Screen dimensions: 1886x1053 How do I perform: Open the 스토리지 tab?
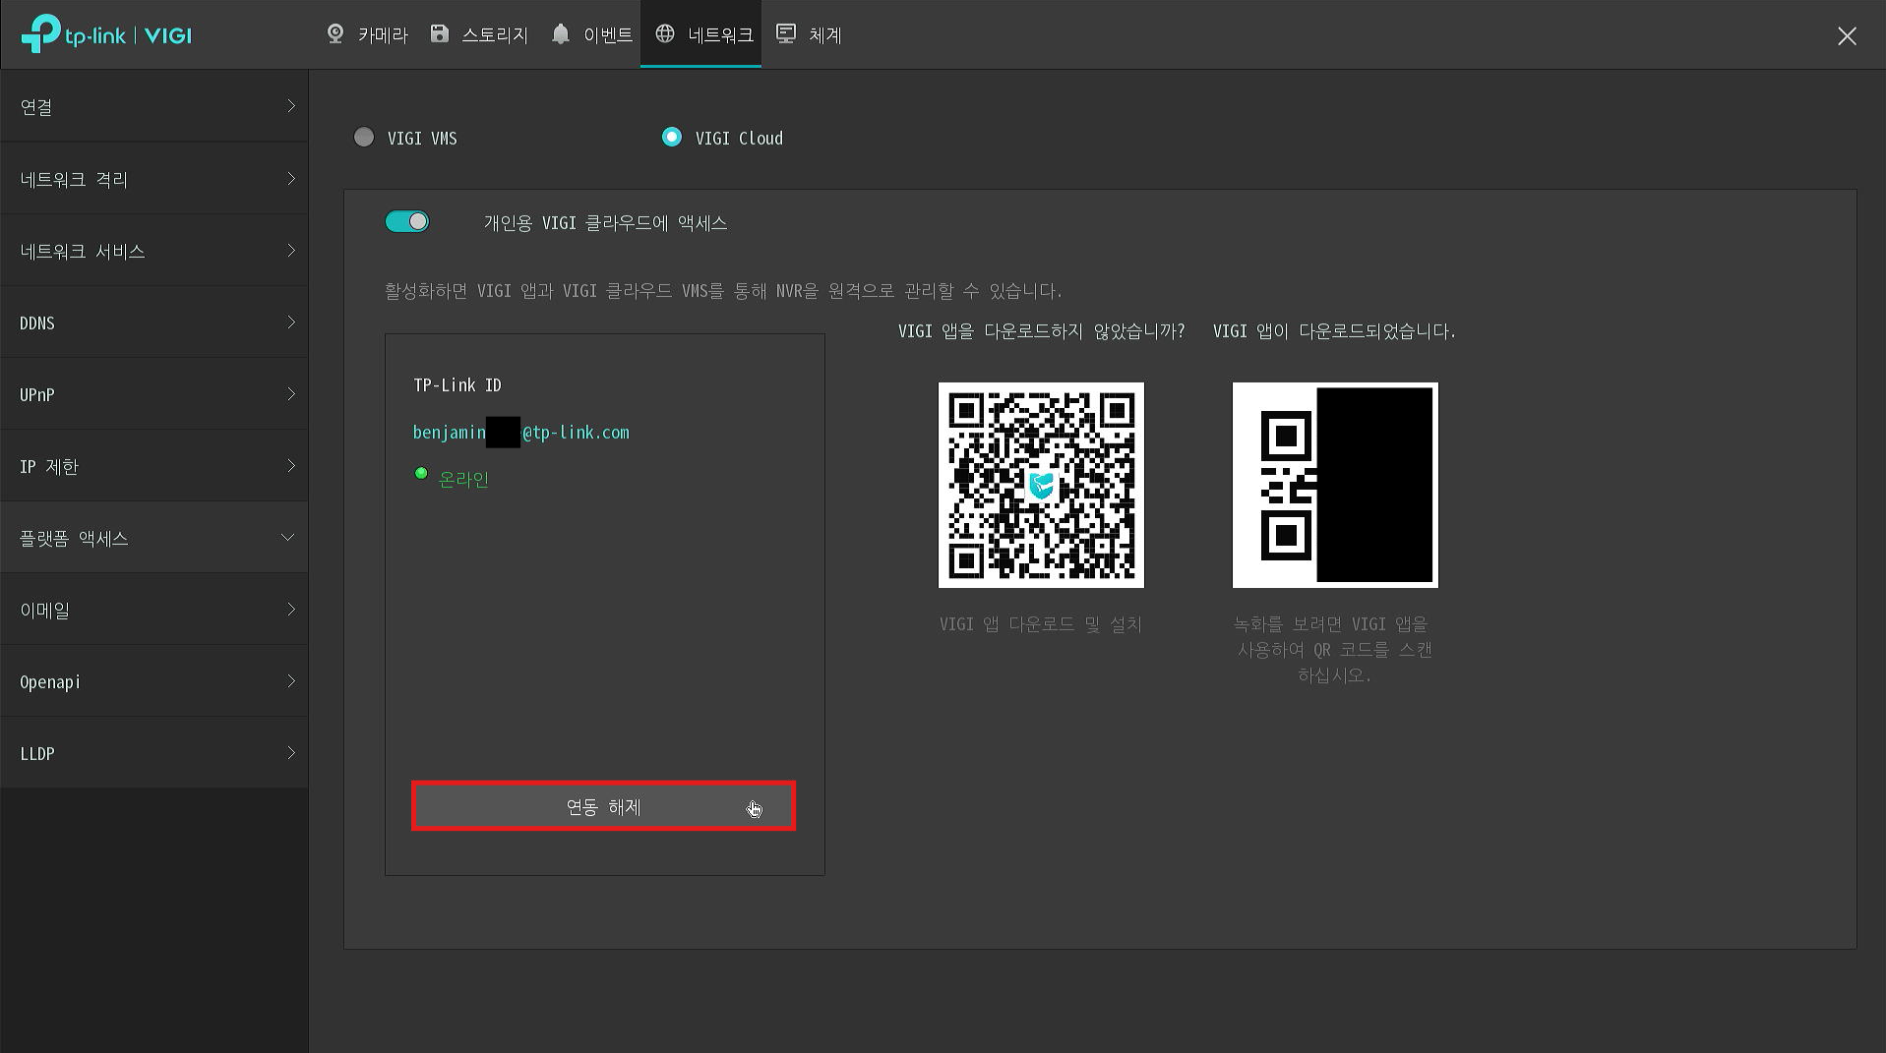tap(494, 35)
